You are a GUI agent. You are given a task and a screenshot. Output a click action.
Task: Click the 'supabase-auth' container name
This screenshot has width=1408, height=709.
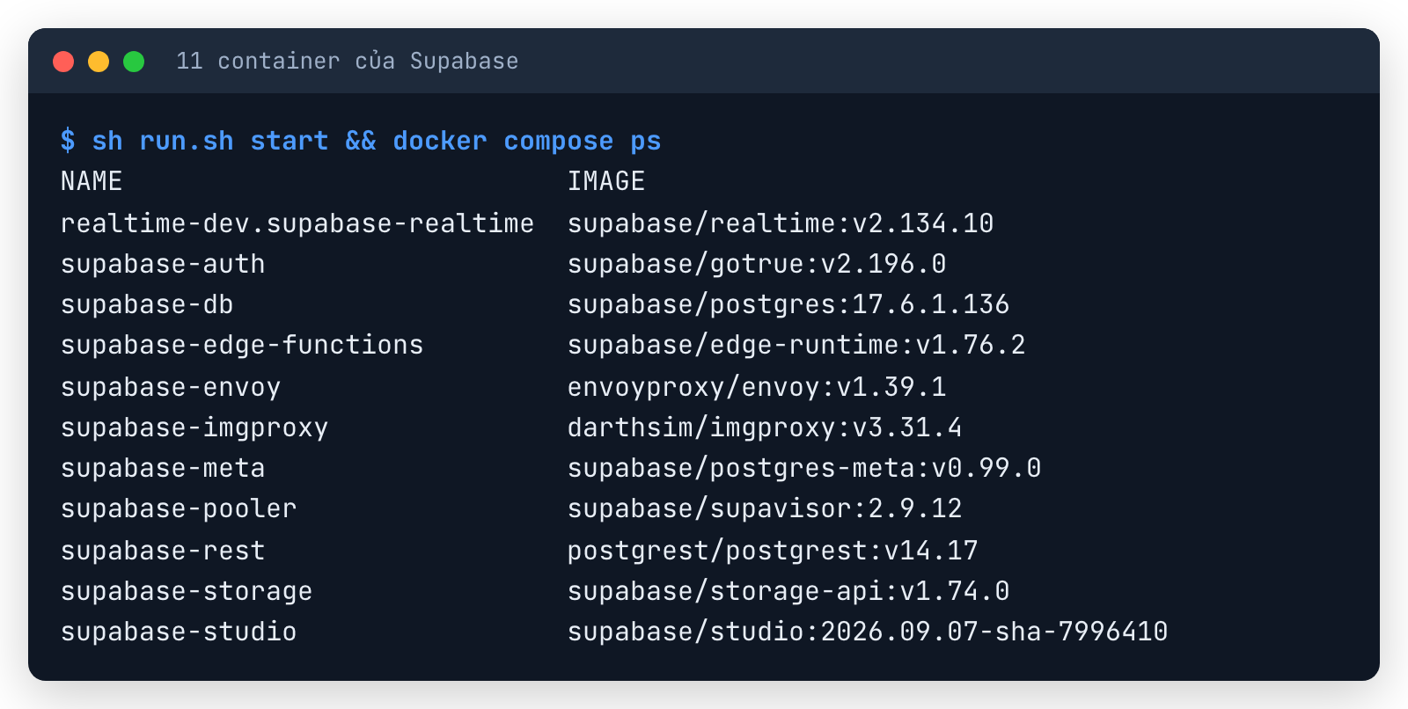pos(163,264)
